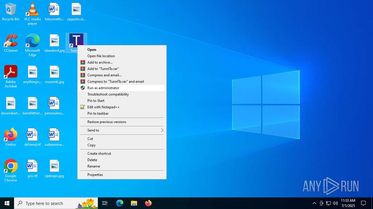Select the Microsoft Edge desktop shortcut
This screenshot has width=373, height=209.
tap(32, 45)
